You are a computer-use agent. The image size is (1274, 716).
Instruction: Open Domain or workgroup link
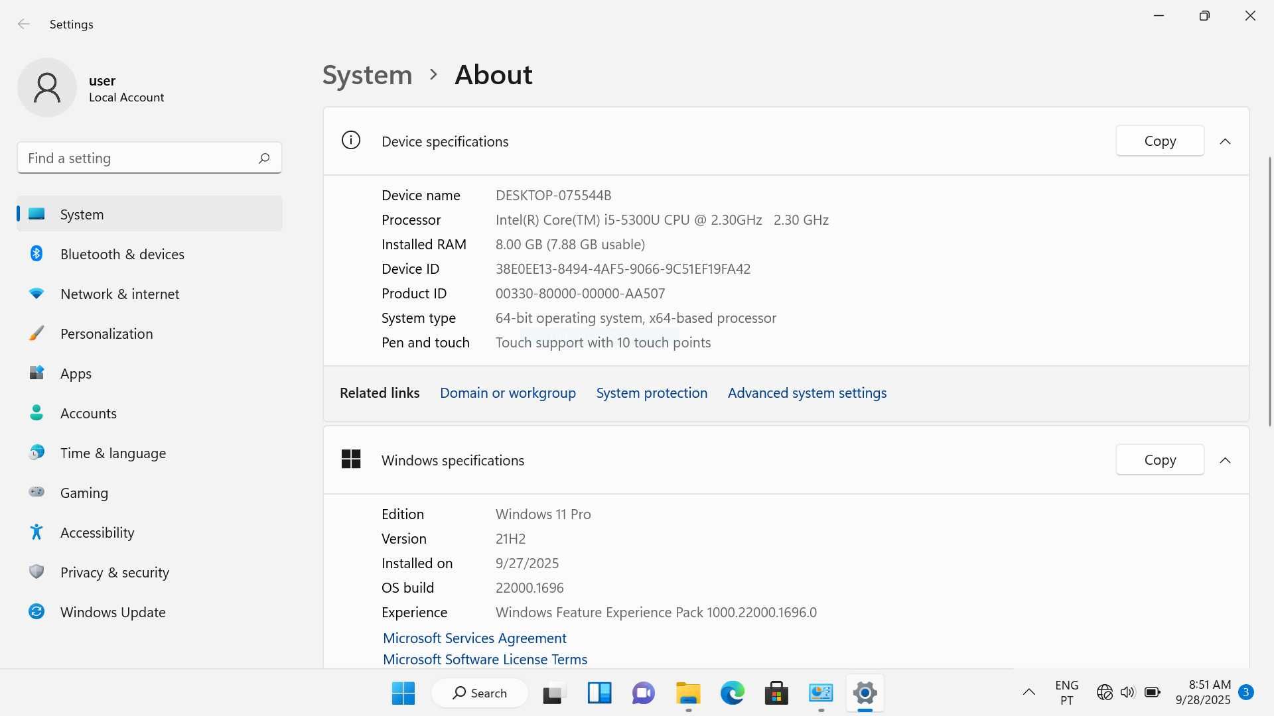[508, 393]
